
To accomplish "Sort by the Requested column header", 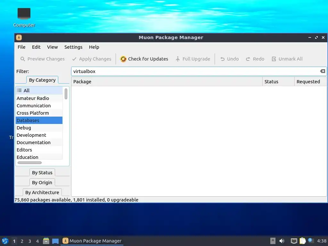I will click(x=310, y=82).
